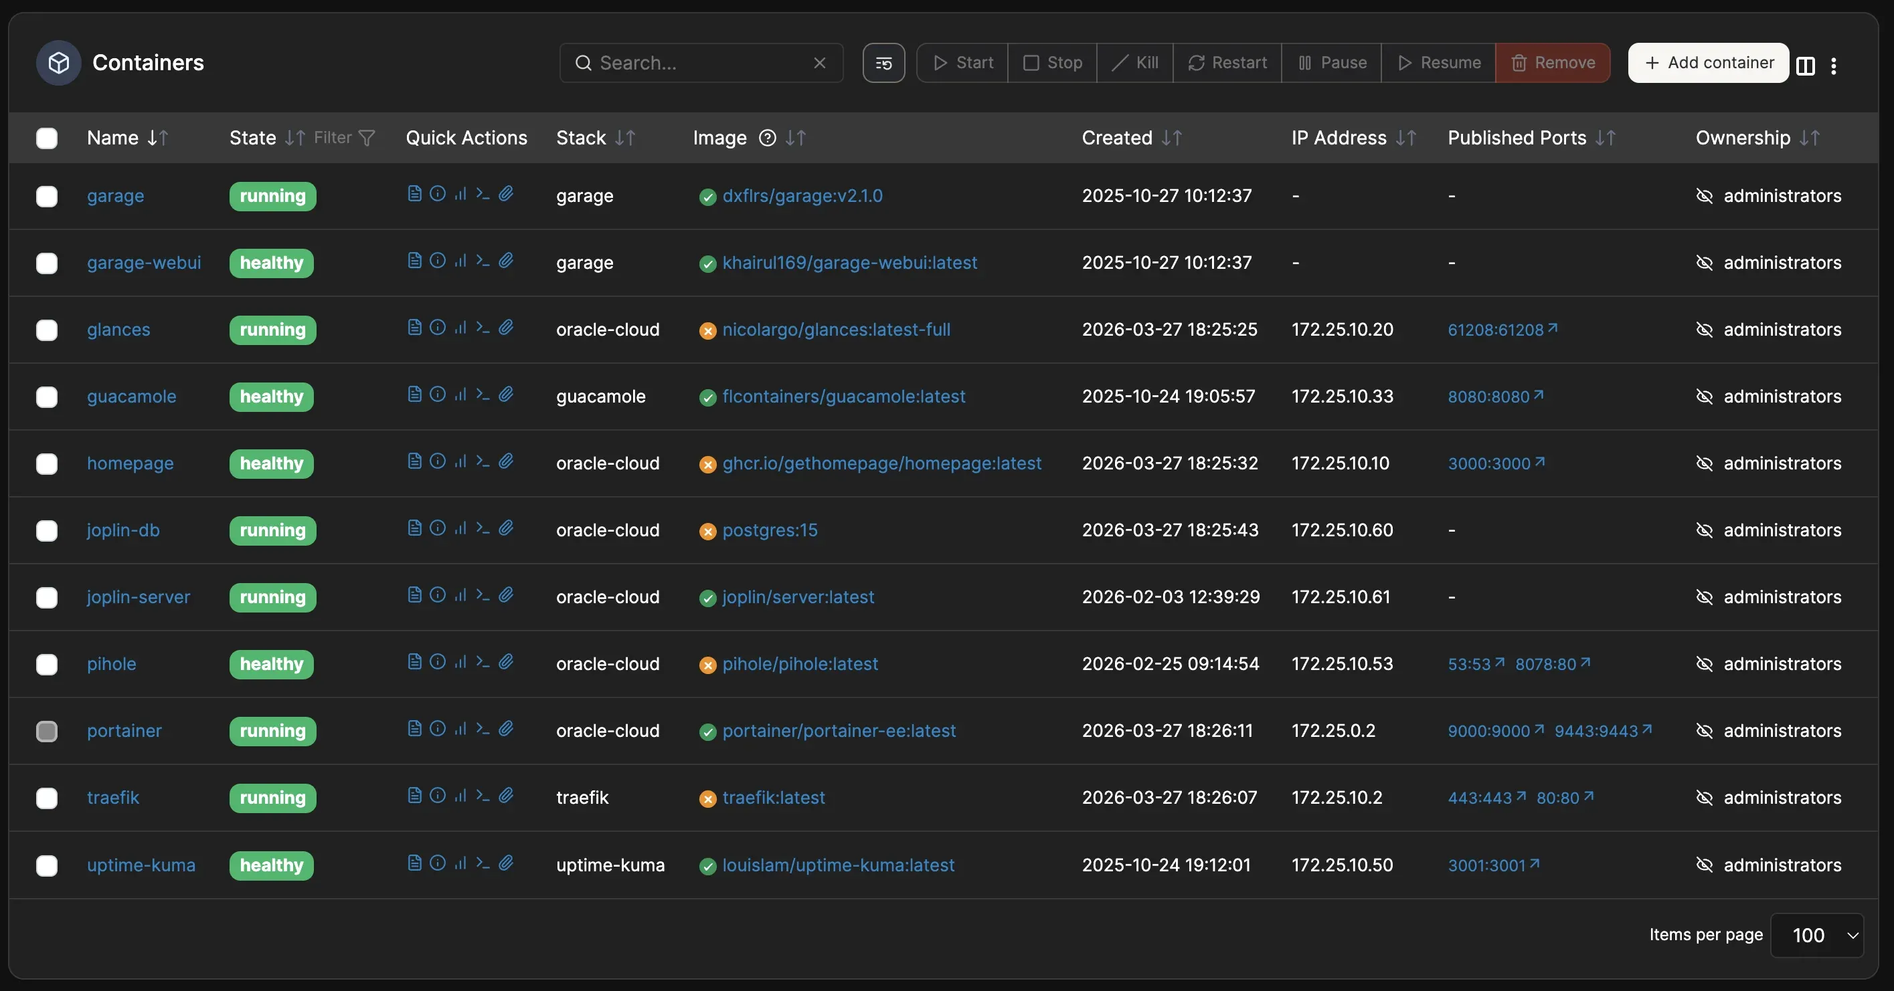This screenshot has height=991, width=1894.
Task: Click attach icon for homepage container
Action: point(506,461)
